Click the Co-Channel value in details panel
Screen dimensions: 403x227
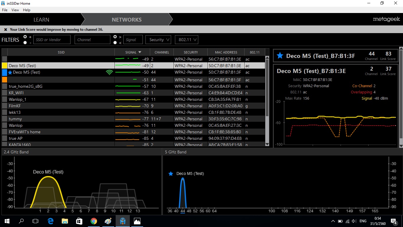point(374,86)
